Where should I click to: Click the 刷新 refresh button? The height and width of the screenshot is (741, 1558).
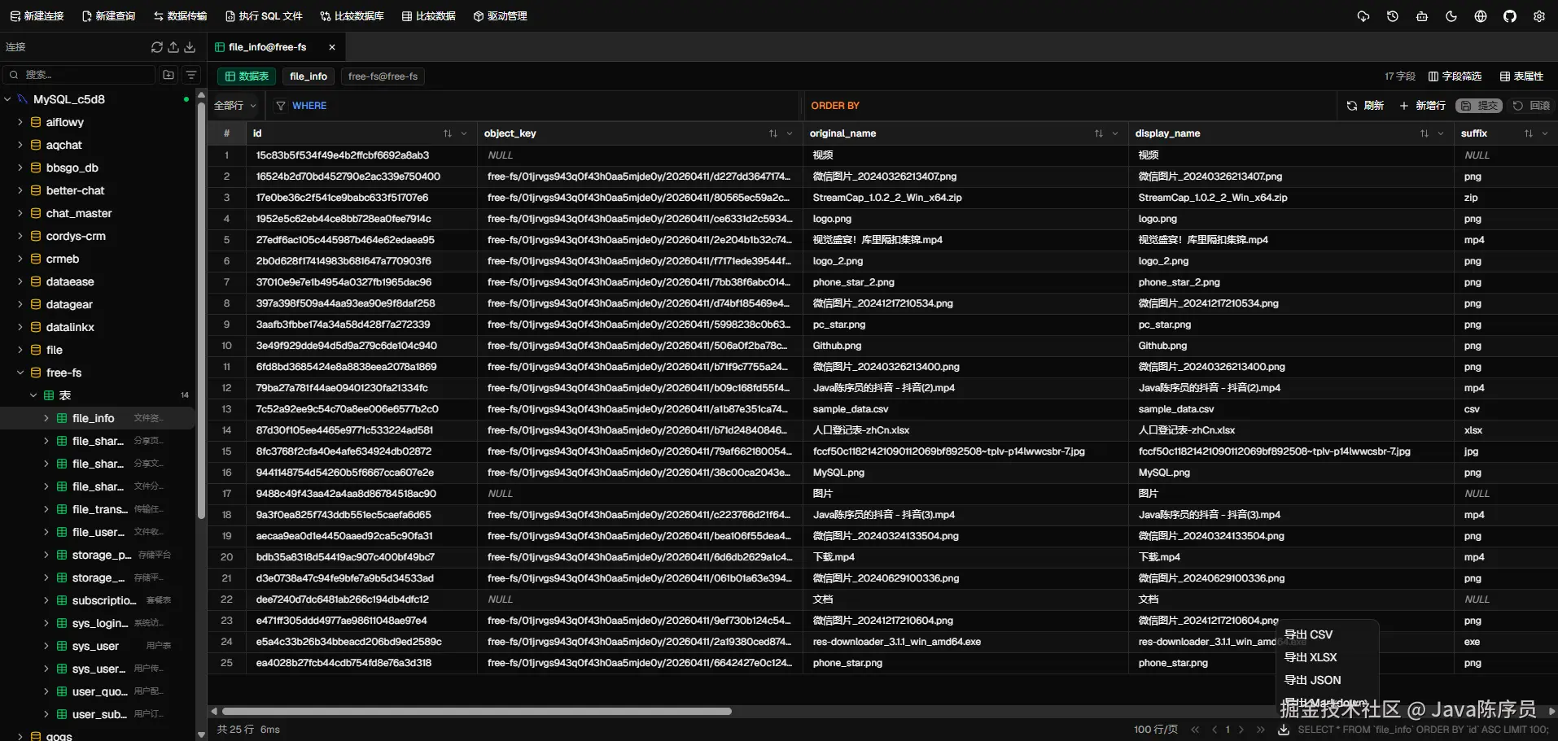pos(1365,106)
